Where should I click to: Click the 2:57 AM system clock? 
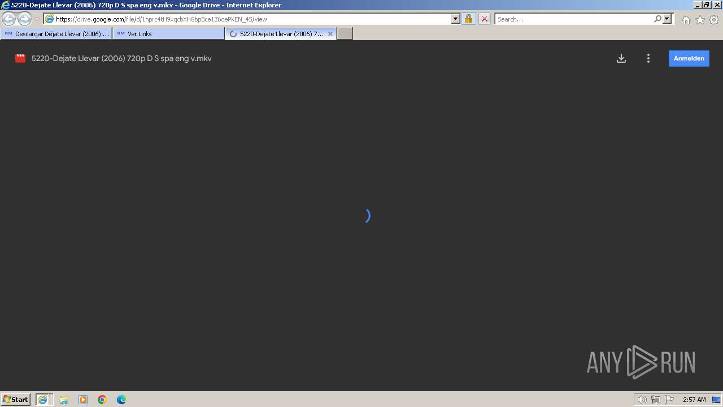point(694,400)
